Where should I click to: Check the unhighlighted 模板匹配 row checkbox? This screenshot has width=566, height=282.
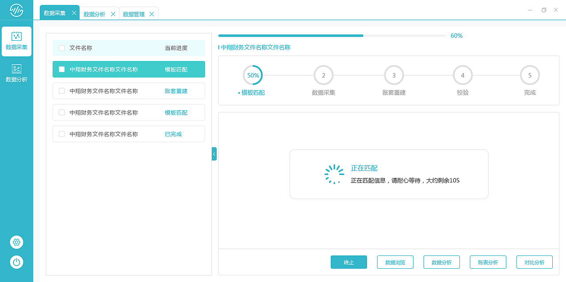(x=62, y=112)
